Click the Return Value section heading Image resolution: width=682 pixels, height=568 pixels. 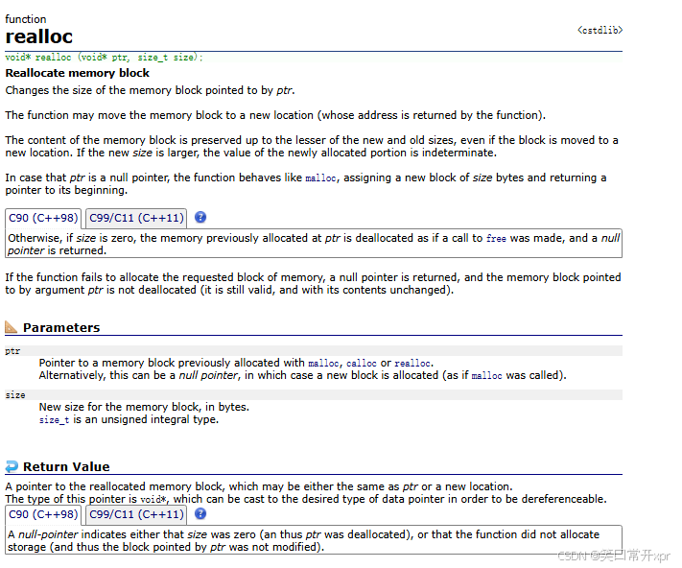coord(66,466)
